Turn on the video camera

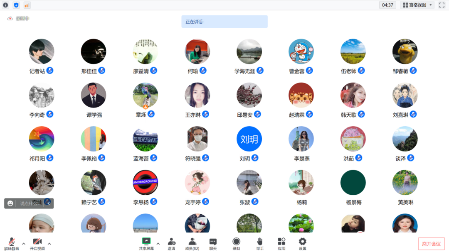(37, 242)
